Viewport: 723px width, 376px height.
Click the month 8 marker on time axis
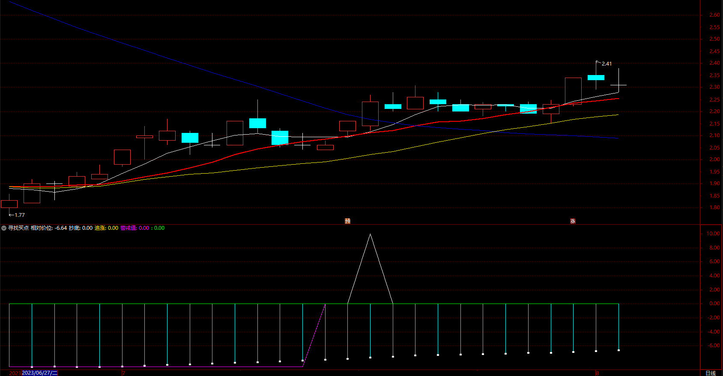click(x=597, y=373)
